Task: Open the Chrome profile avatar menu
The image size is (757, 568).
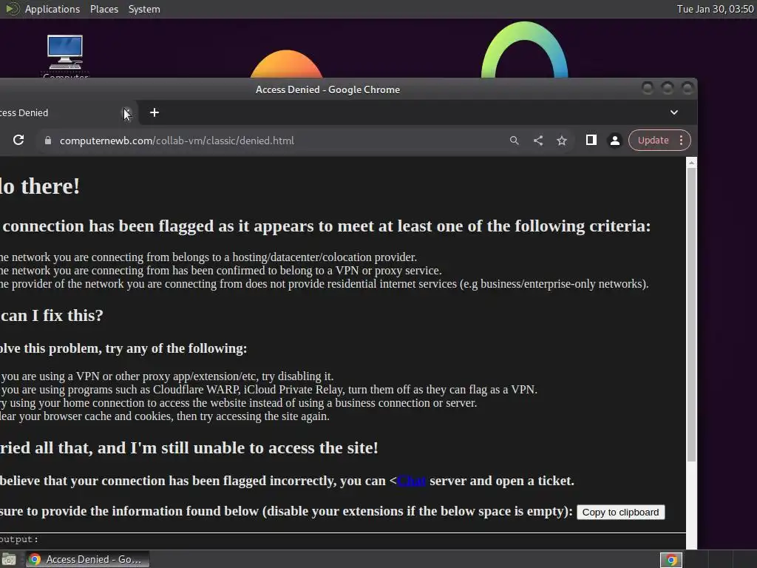Action: coord(614,141)
